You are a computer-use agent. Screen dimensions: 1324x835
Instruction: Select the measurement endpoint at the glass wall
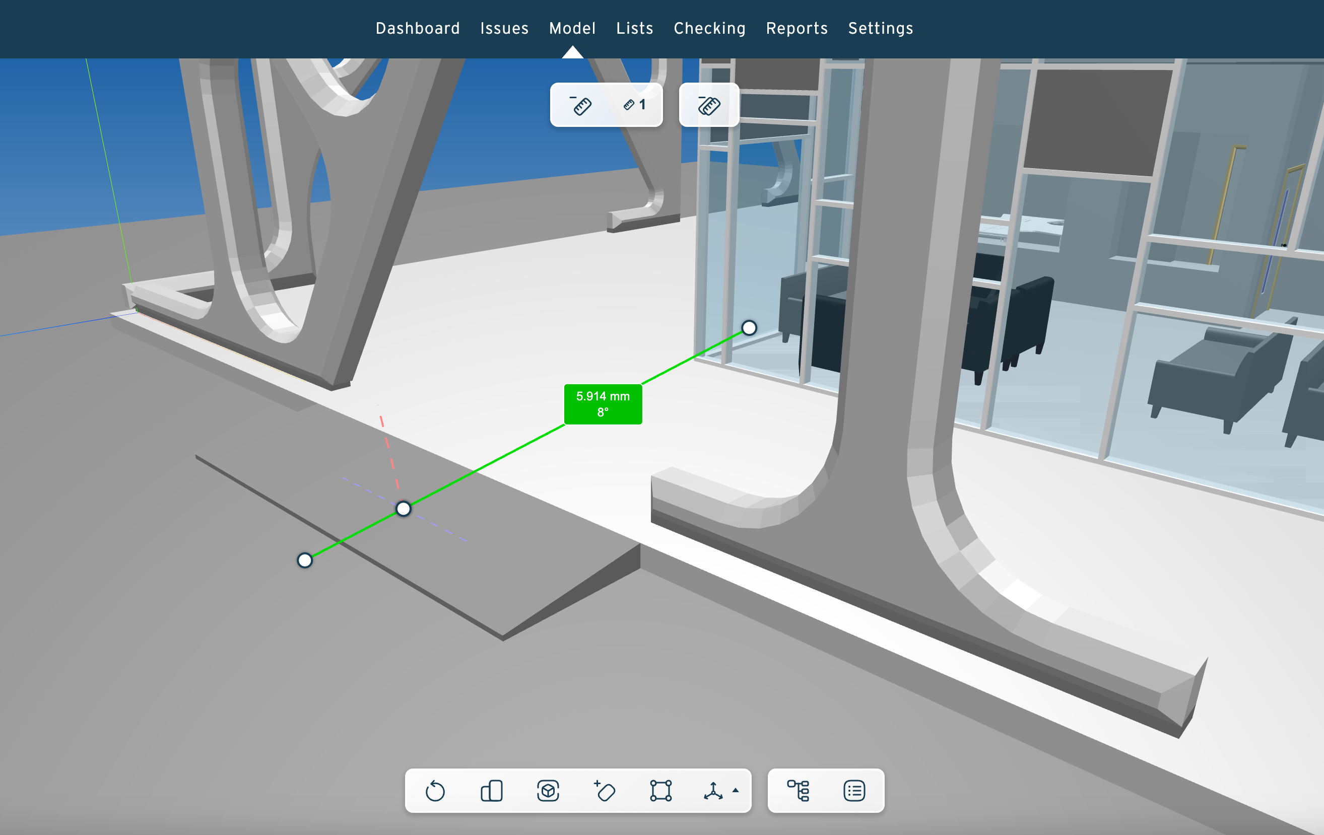[x=749, y=328]
